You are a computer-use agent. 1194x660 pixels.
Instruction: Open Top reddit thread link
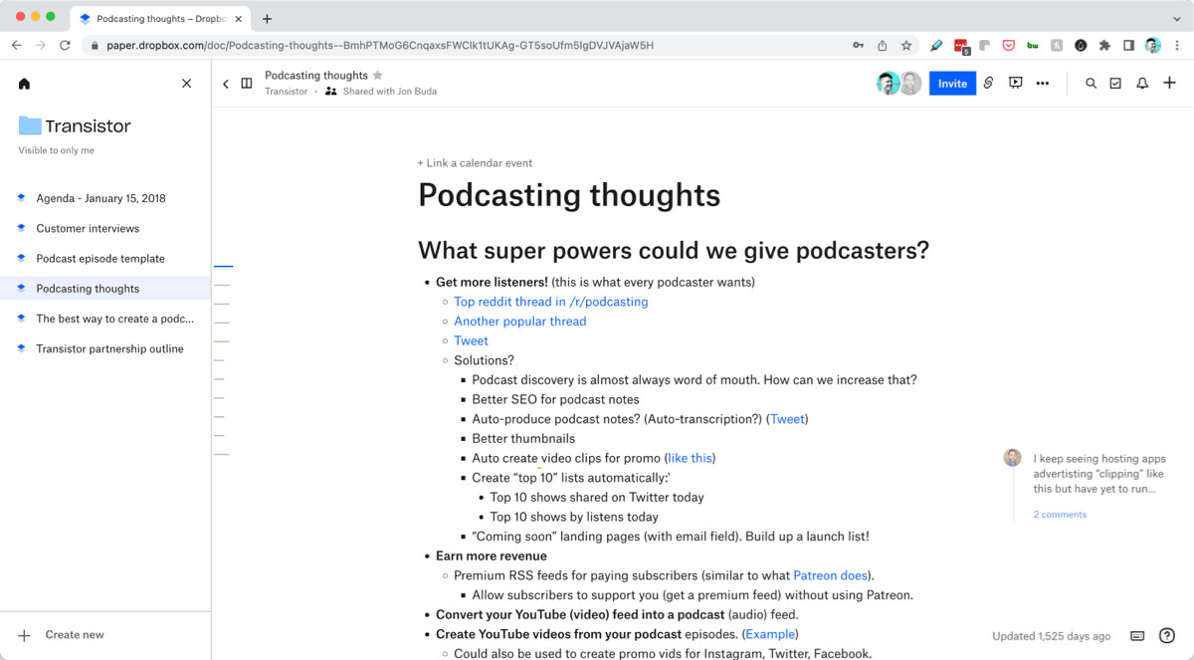coord(550,302)
